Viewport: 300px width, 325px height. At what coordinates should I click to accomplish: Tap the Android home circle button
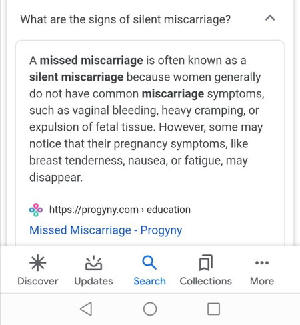point(150,309)
